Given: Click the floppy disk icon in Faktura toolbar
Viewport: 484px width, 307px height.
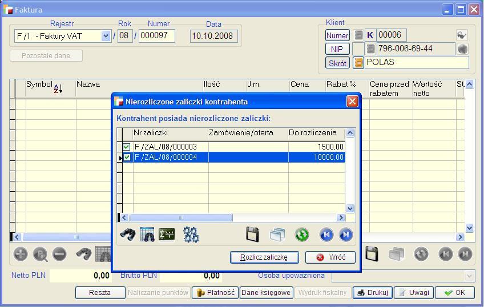Looking at the screenshot, I should [x=372, y=254].
